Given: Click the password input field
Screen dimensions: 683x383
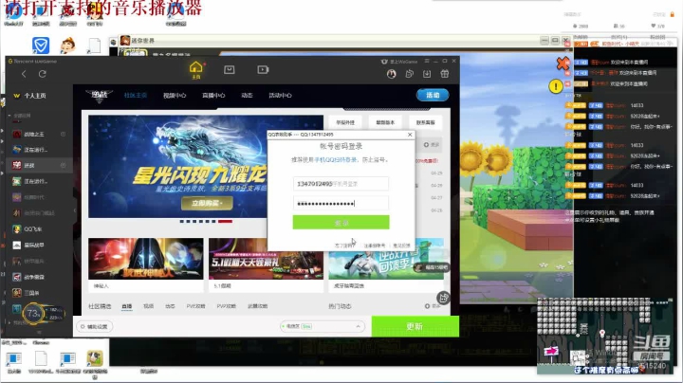Looking at the screenshot, I should (341, 203).
